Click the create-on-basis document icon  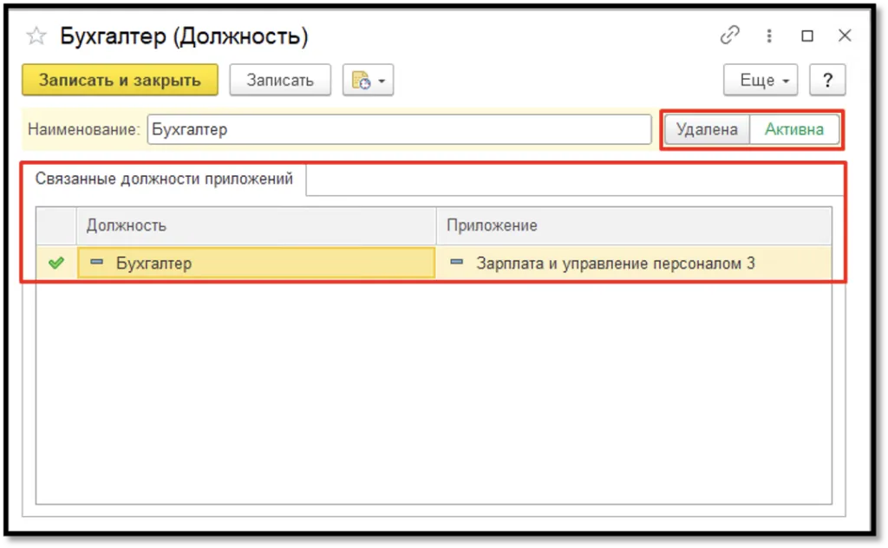pyautogui.click(x=362, y=80)
